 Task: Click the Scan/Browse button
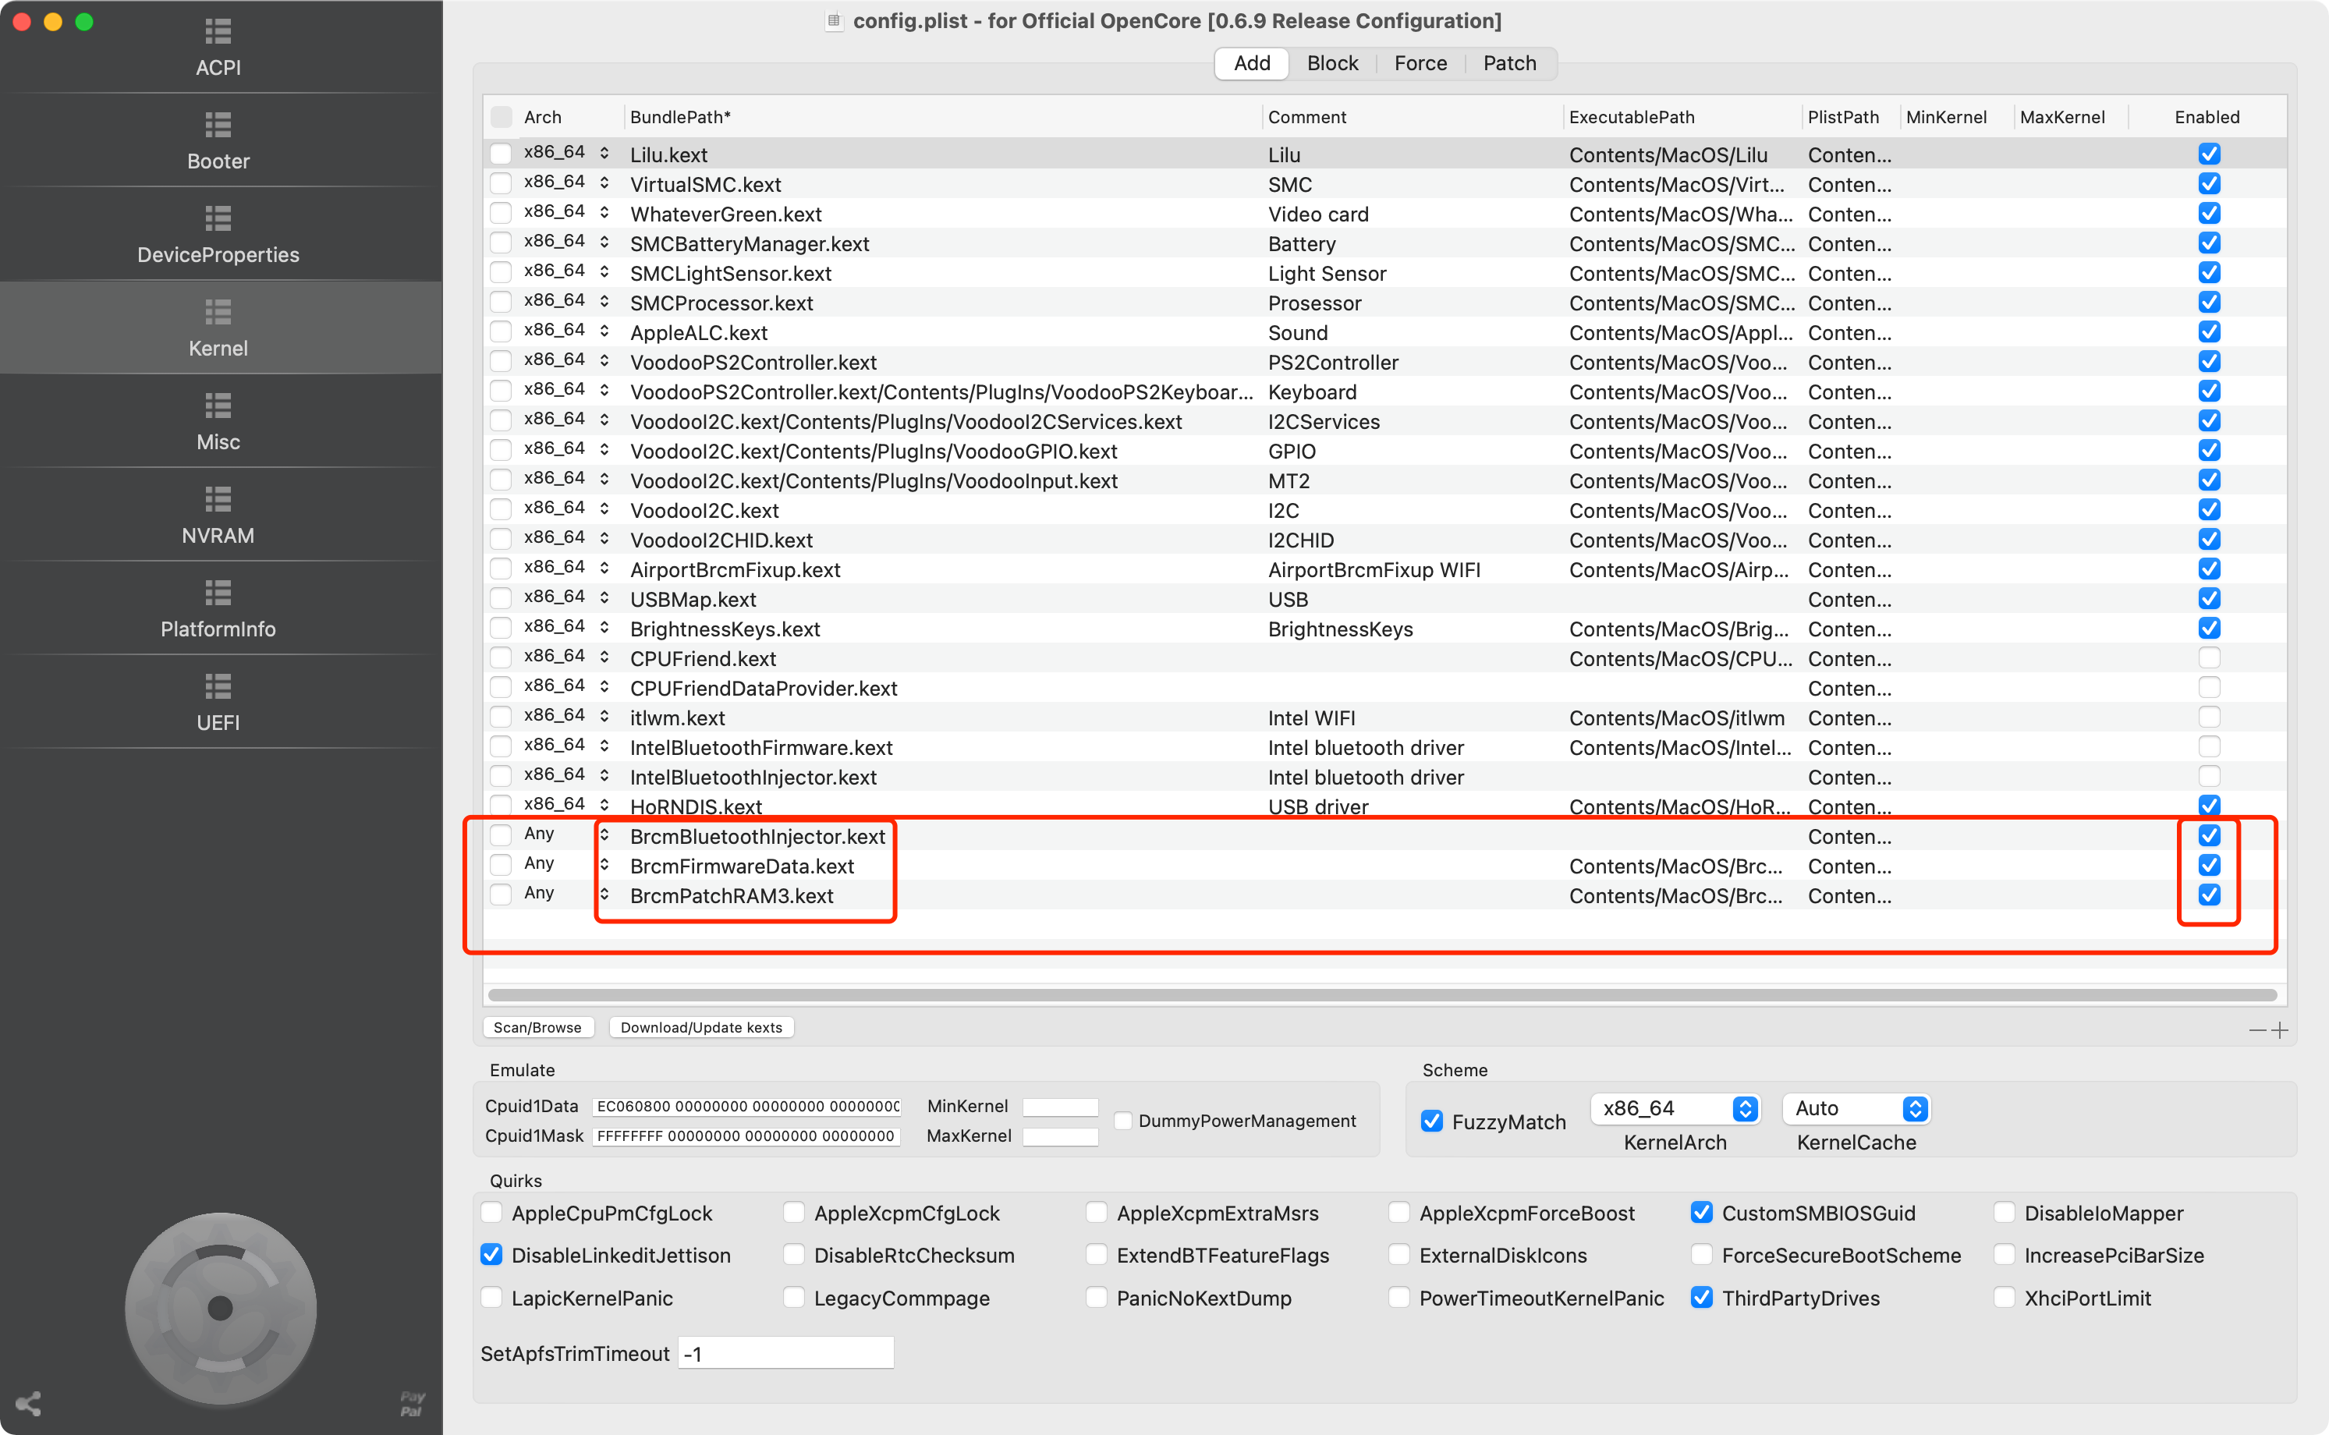(537, 1027)
